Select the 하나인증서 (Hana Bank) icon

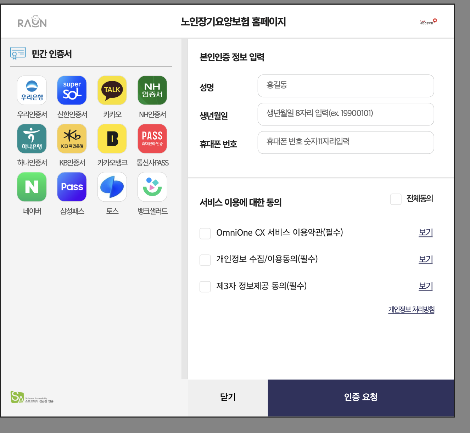tap(32, 139)
